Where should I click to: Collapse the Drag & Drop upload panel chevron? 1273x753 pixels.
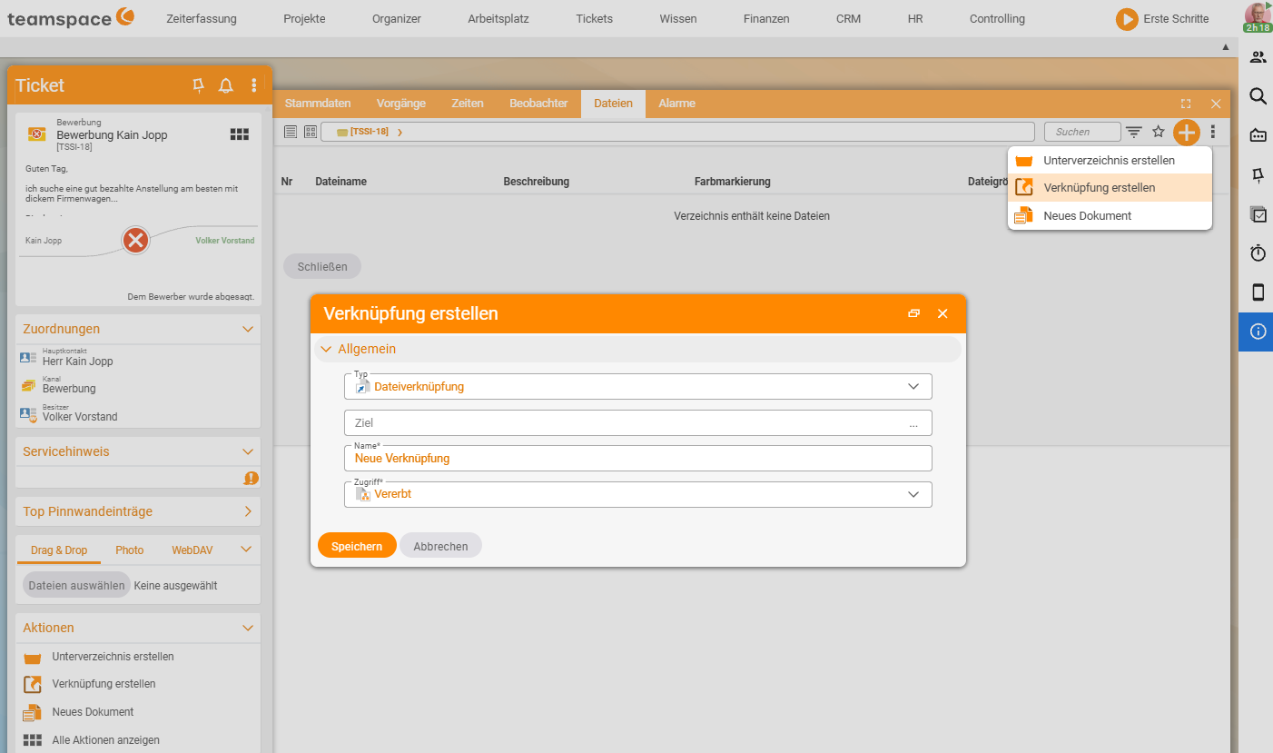click(246, 550)
